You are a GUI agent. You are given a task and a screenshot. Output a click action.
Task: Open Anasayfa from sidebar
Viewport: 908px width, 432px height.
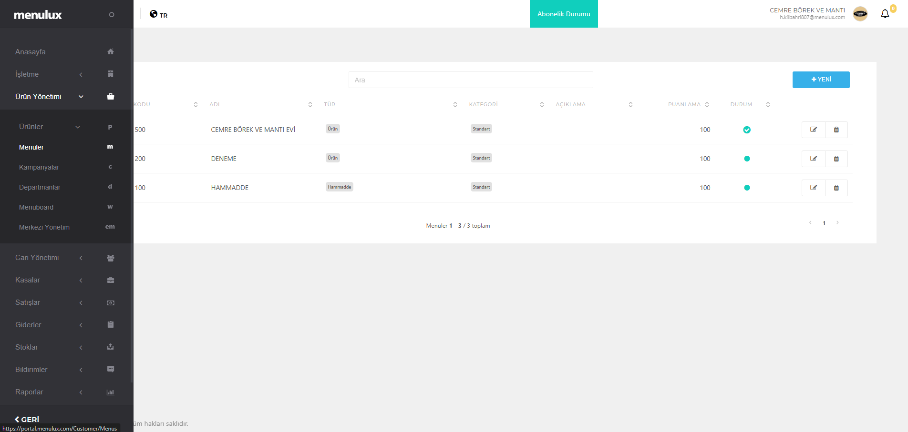coord(31,52)
